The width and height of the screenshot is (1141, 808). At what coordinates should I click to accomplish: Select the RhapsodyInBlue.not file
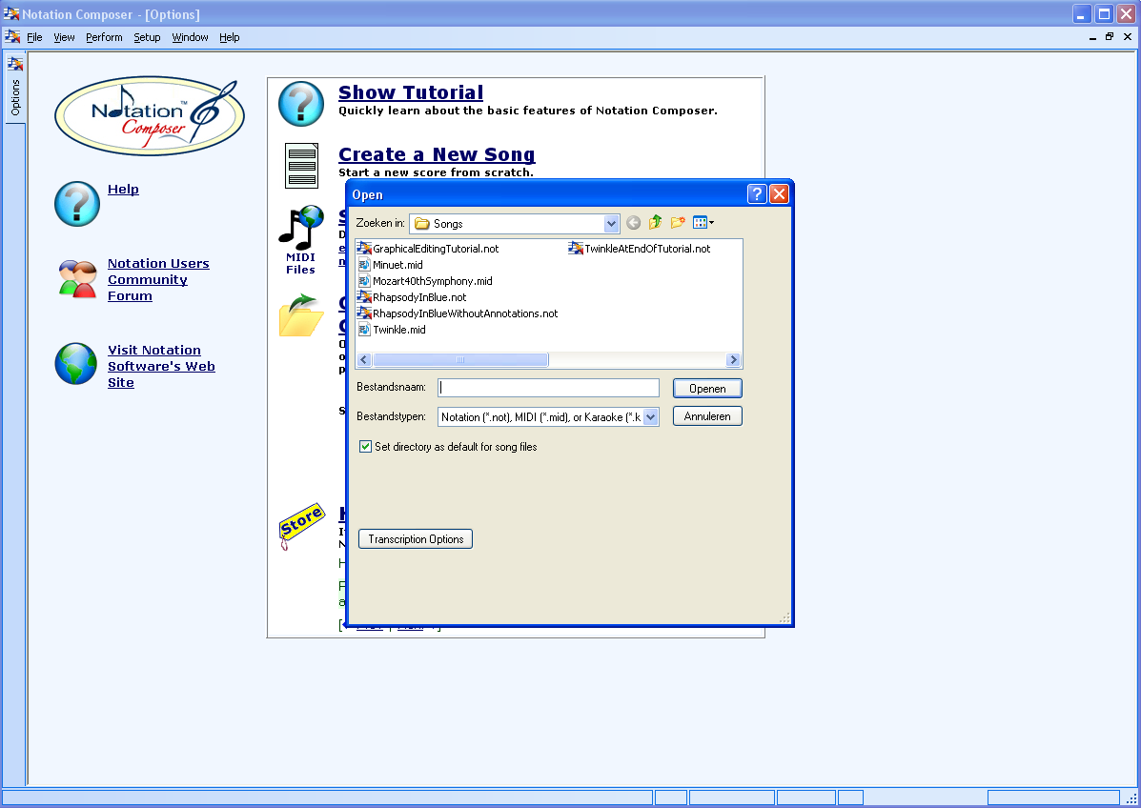point(412,297)
